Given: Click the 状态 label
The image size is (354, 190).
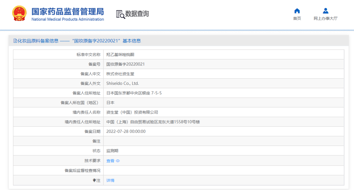Looking at the screenshot, I should 96,150.
